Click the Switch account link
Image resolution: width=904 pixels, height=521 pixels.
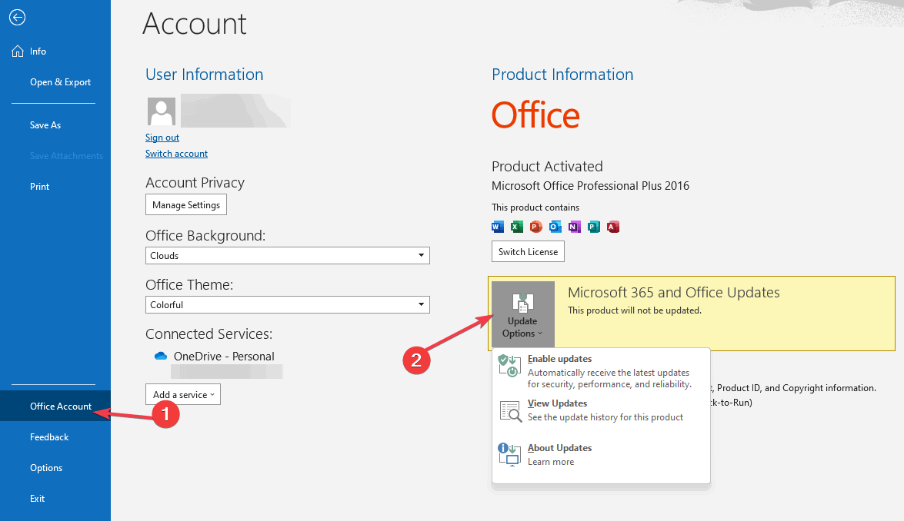pos(176,154)
